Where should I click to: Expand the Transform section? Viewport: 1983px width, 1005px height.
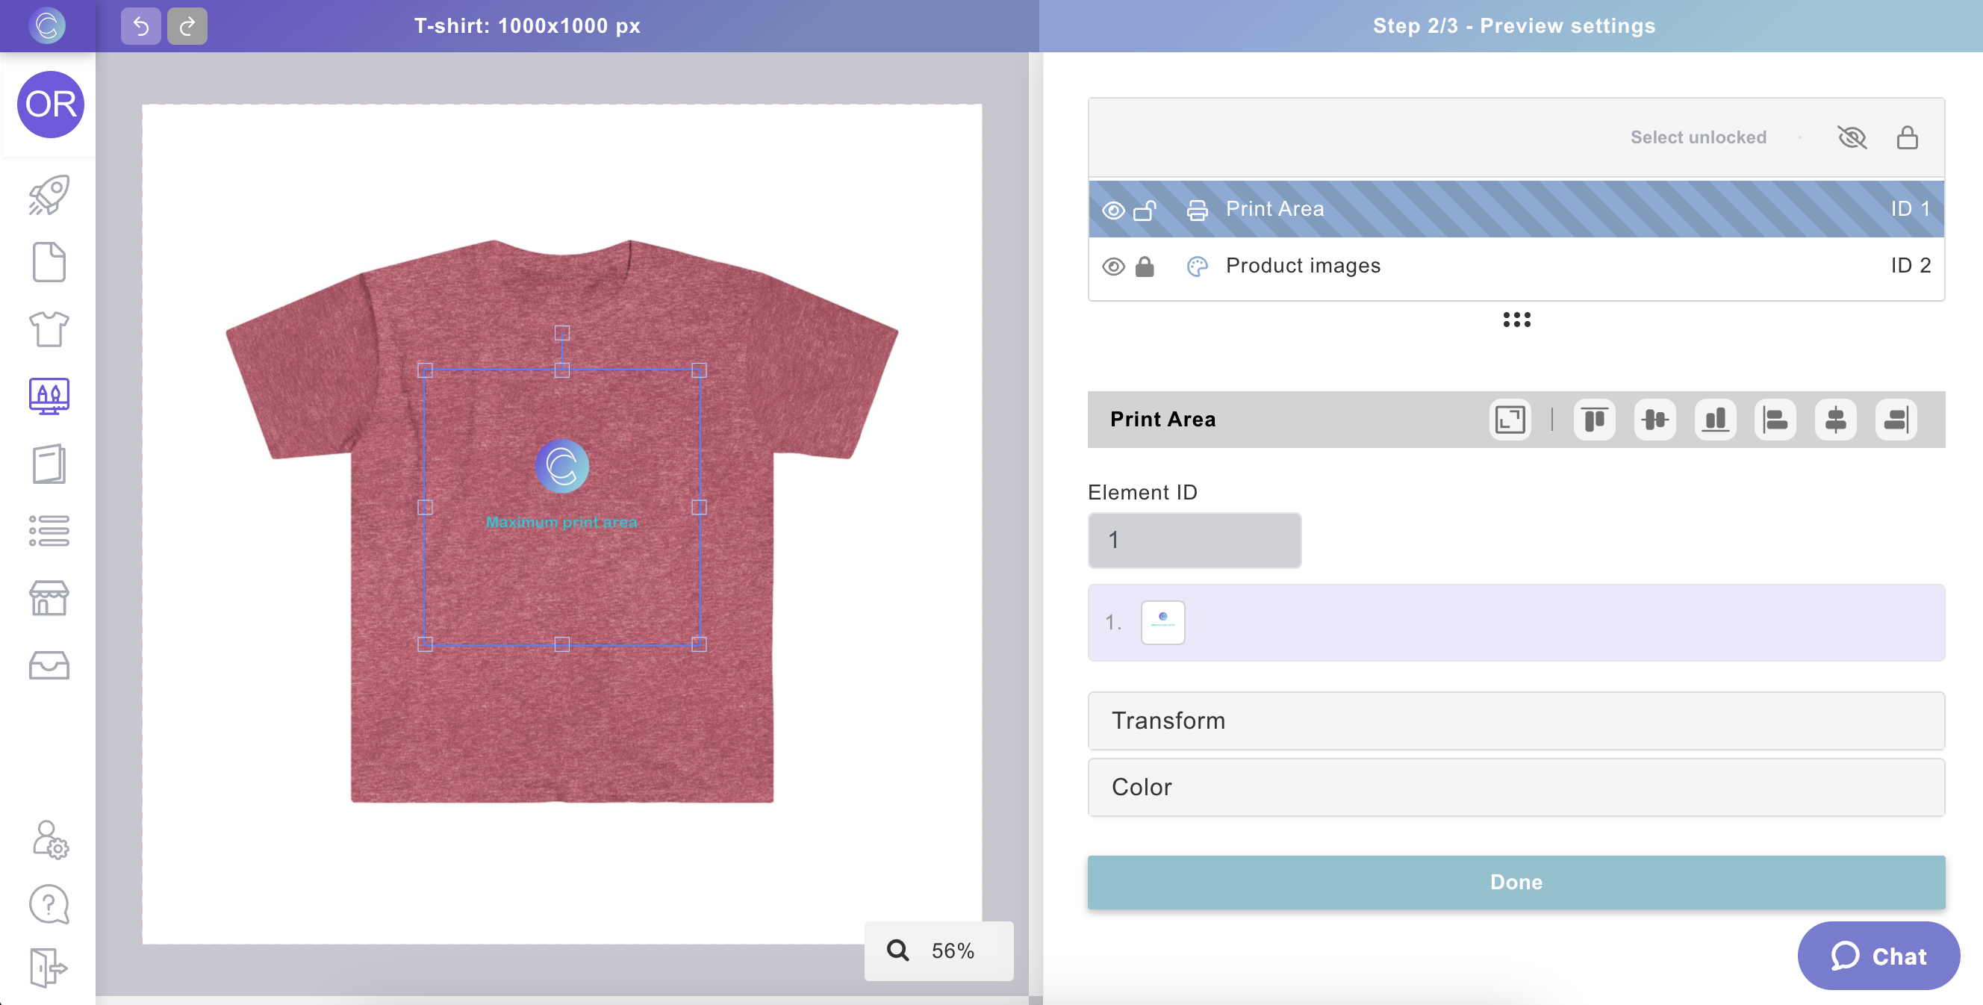pos(1516,720)
